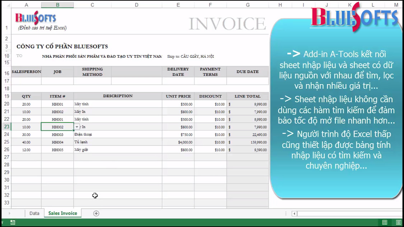The width and height of the screenshot is (404, 227).
Task: Select column A header
Action: (x=26, y=5)
